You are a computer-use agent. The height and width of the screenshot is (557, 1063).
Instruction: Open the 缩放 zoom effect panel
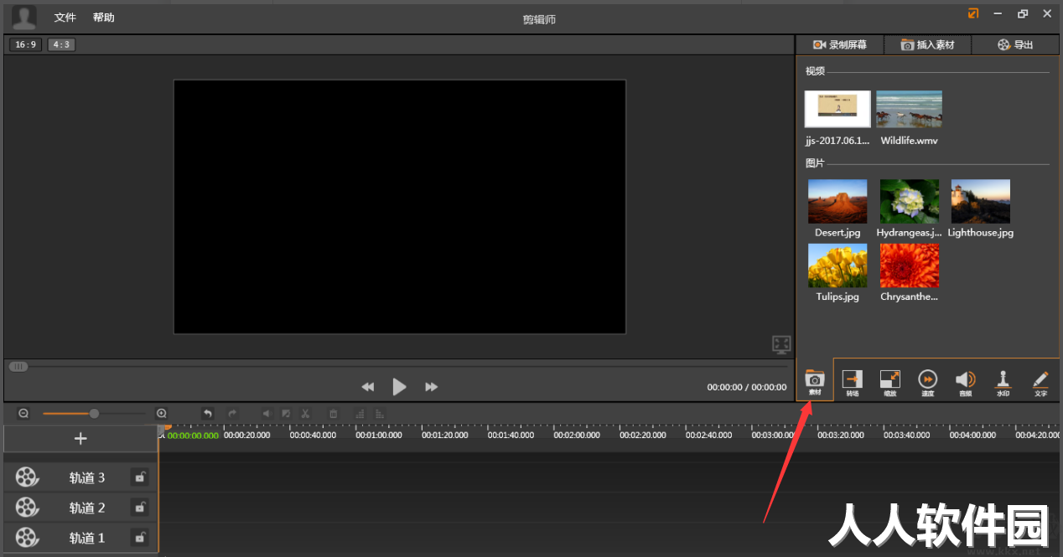889,382
